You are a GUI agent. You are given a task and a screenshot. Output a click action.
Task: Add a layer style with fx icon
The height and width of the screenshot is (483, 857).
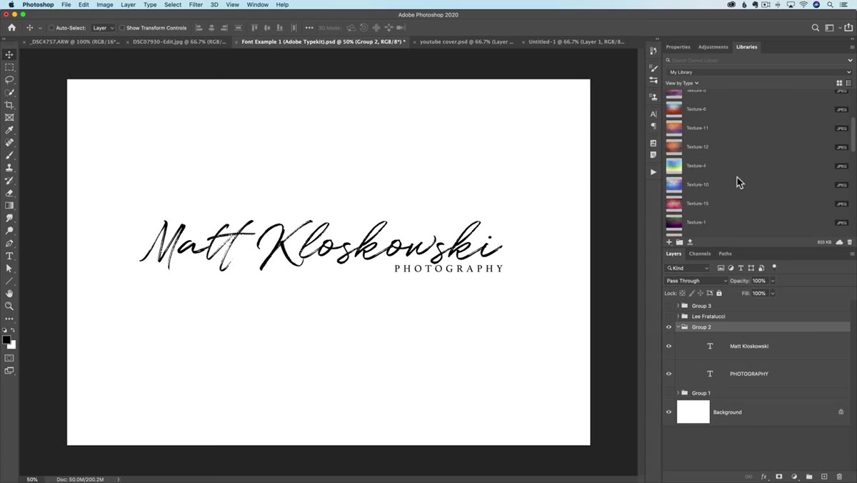763,477
